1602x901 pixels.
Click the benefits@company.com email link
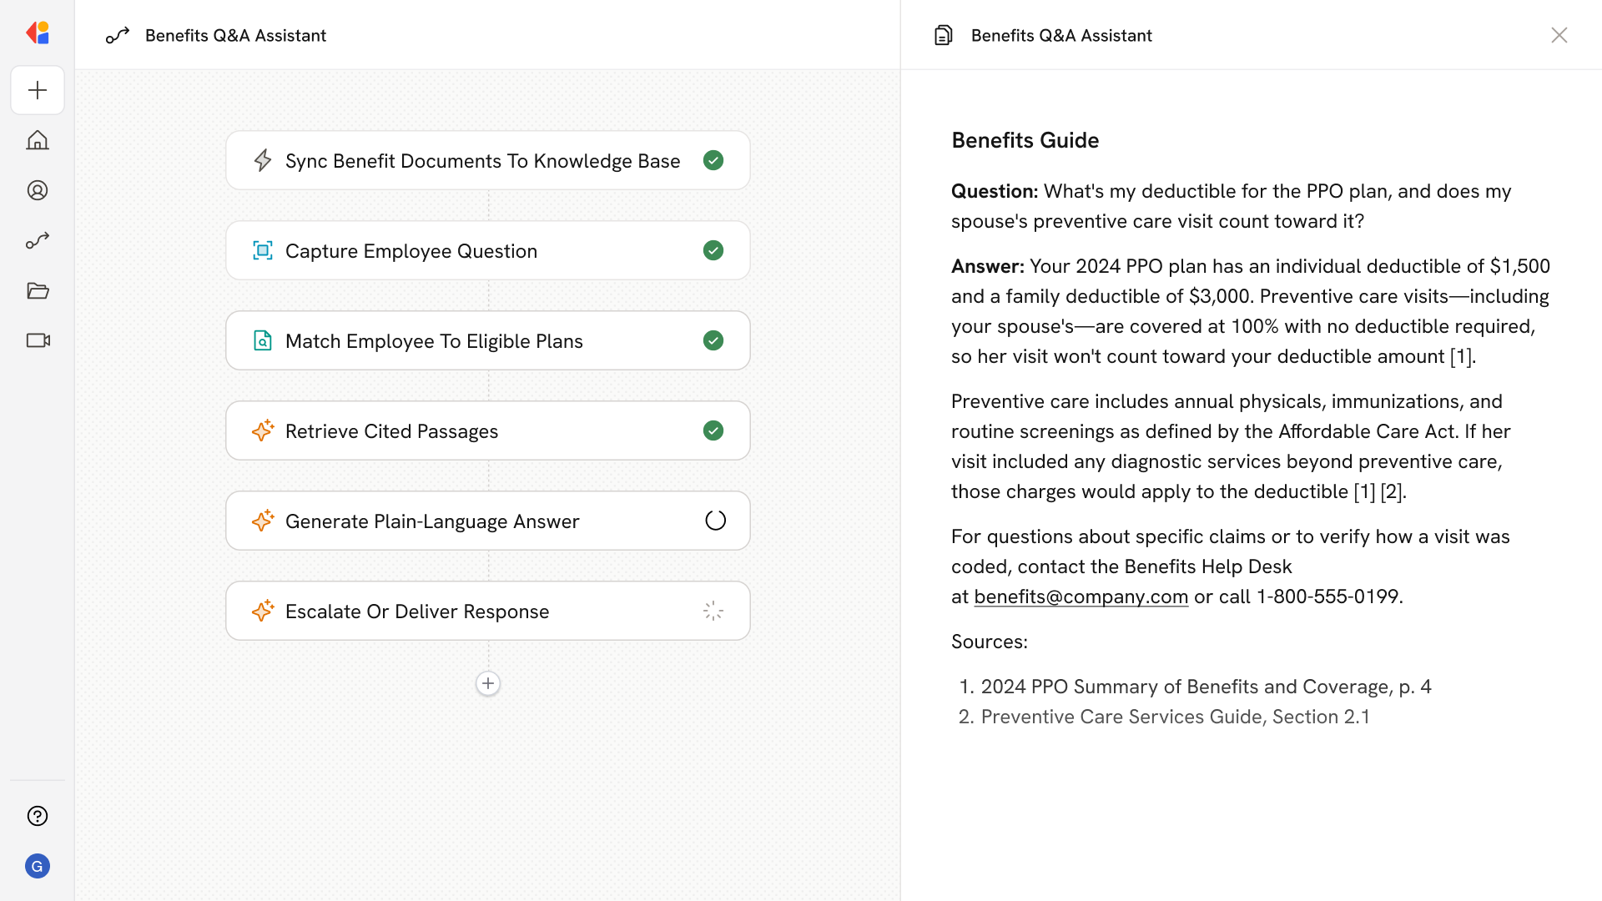[x=1081, y=596]
